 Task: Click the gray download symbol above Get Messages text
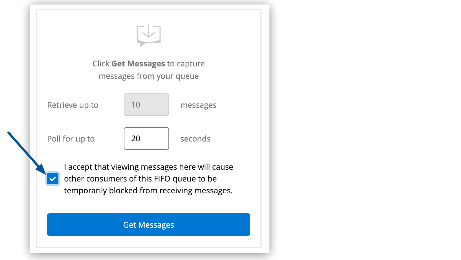click(x=149, y=34)
